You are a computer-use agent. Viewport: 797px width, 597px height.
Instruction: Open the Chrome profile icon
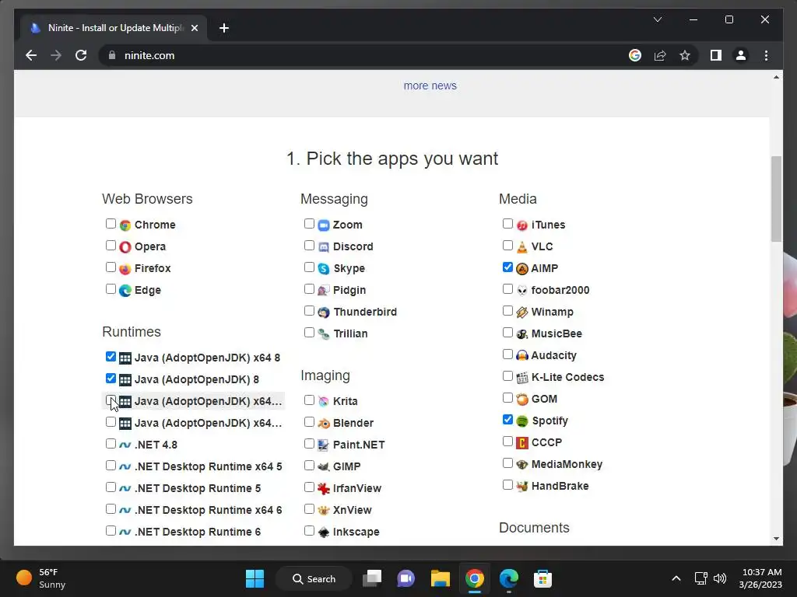coord(741,55)
